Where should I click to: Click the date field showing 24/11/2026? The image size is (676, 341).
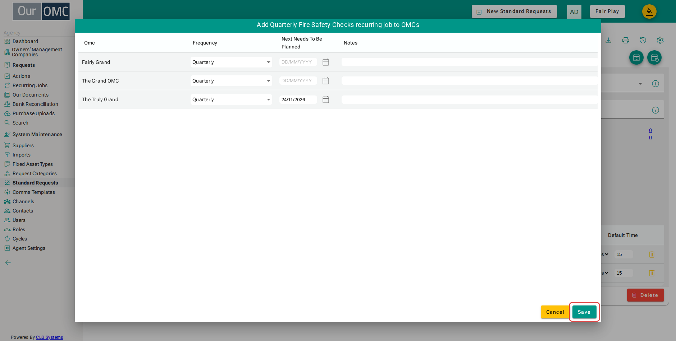[298, 99]
